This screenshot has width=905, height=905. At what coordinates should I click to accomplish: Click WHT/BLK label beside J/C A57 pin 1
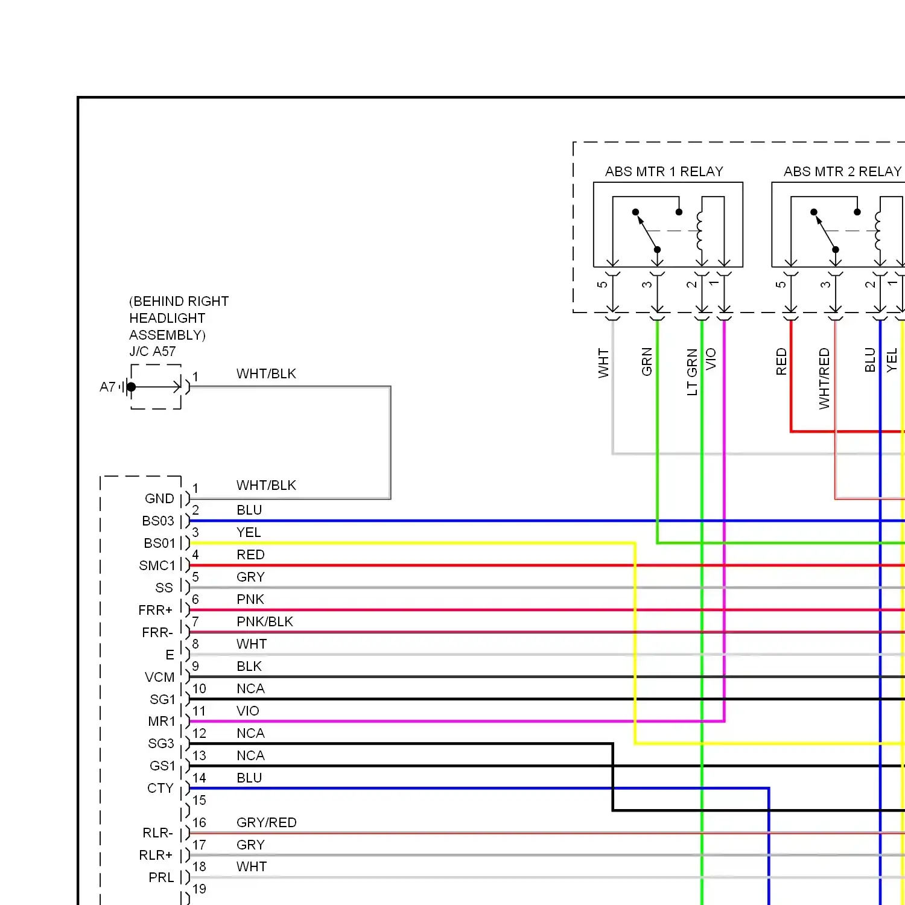pyautogui.click(x=266, y=373)
